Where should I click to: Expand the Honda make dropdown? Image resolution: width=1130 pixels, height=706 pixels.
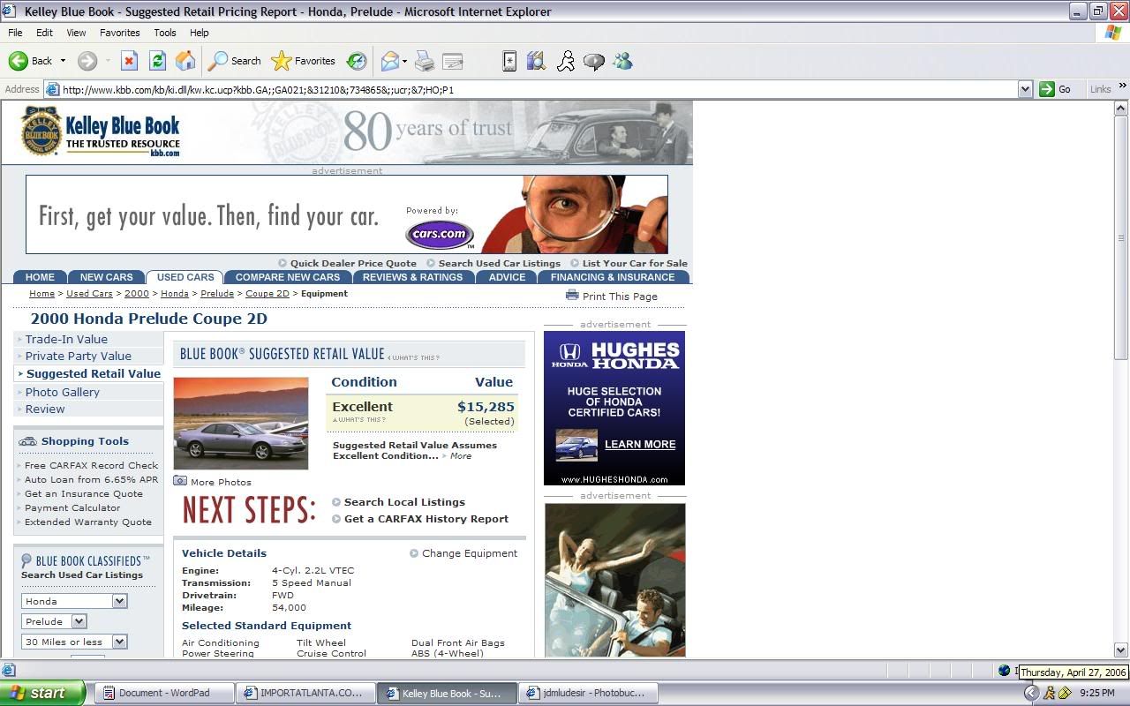tap(119, 601)
